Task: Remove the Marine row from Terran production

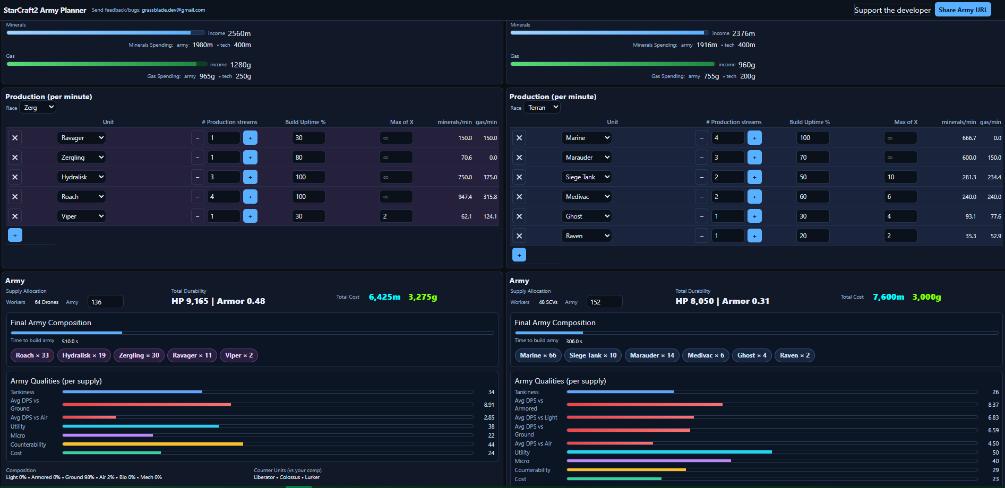Action: click(519, 137)
